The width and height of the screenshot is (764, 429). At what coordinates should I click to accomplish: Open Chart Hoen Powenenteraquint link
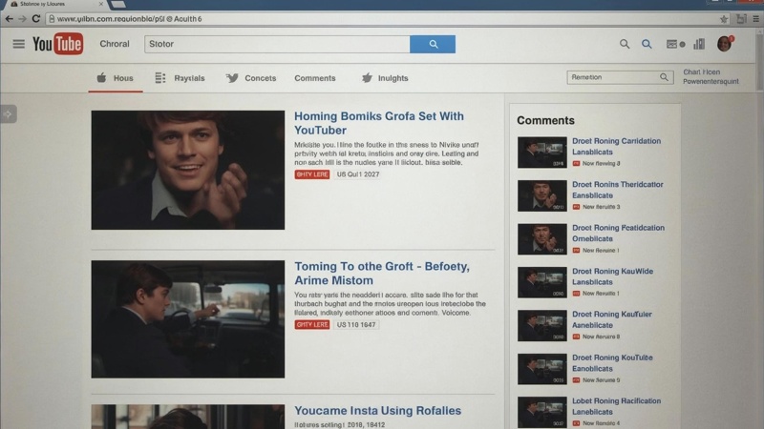tap(711, 77)
